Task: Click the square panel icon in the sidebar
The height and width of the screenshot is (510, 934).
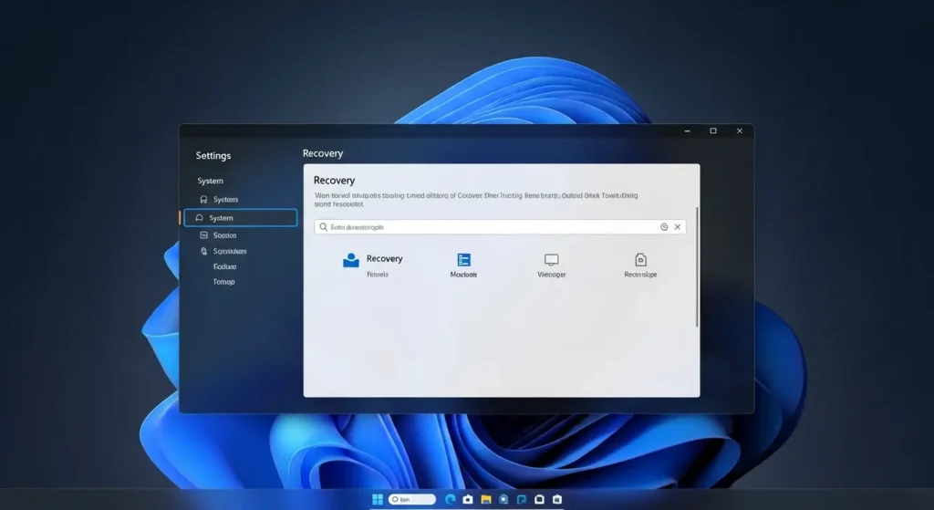Action: [203, 235]
